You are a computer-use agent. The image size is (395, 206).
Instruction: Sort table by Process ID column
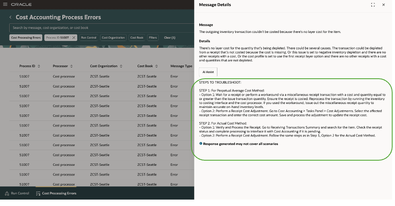[x=39, y=66]
